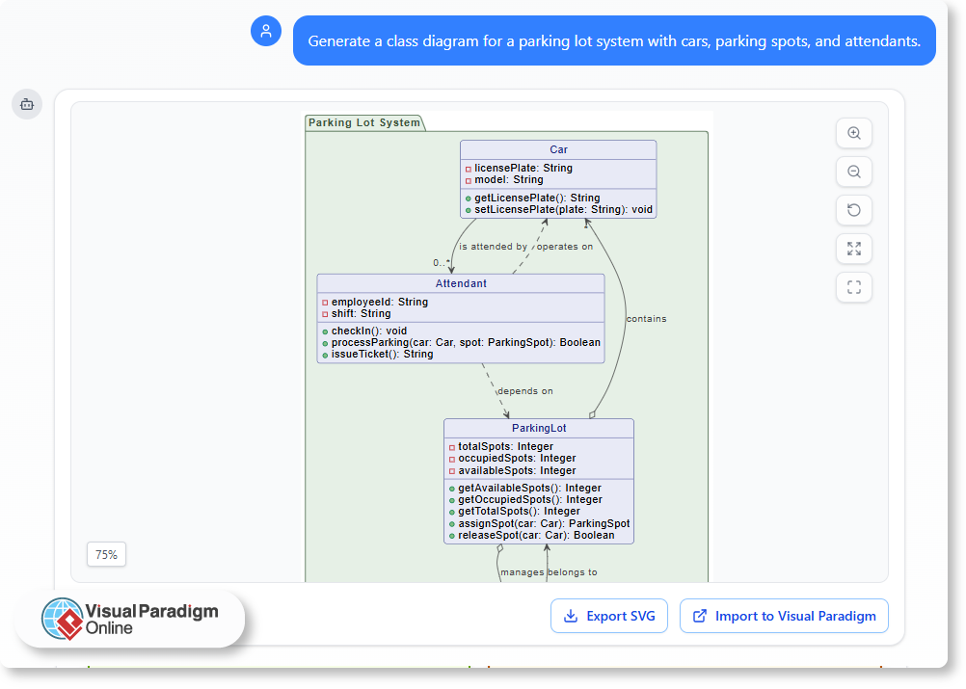The width and height of the screenshot is (966, 689).
Task: Click the 75% zoom level indicator
Action: 106,554
